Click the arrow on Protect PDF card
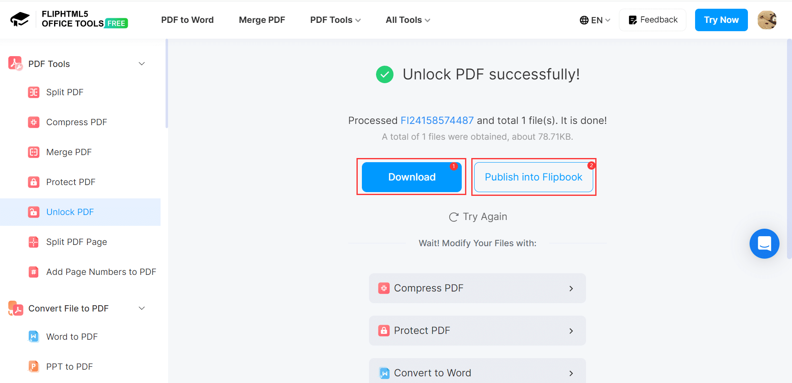The height and width of the screenshot is (383, 792). pos(571,331)
